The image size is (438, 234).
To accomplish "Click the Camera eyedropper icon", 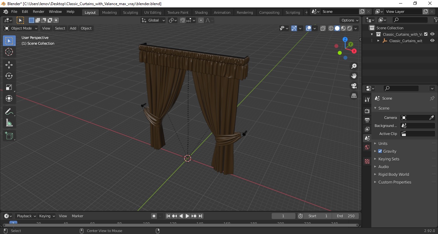I will (x=432, y=118).
